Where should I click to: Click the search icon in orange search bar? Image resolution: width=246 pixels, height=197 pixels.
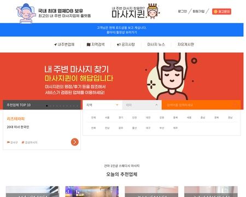point(235,105)
